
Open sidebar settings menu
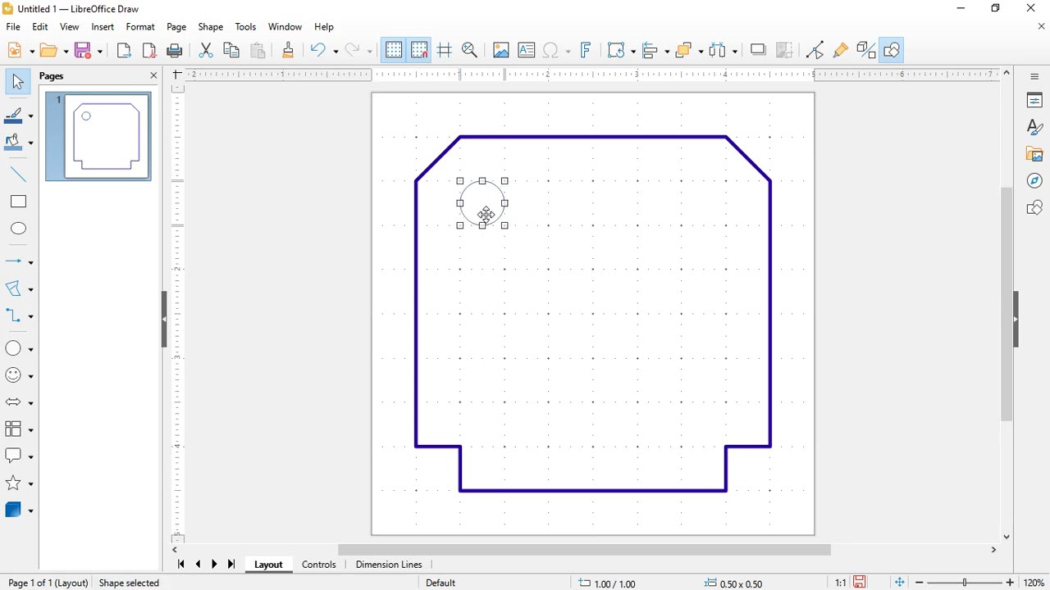[1034, 76]
